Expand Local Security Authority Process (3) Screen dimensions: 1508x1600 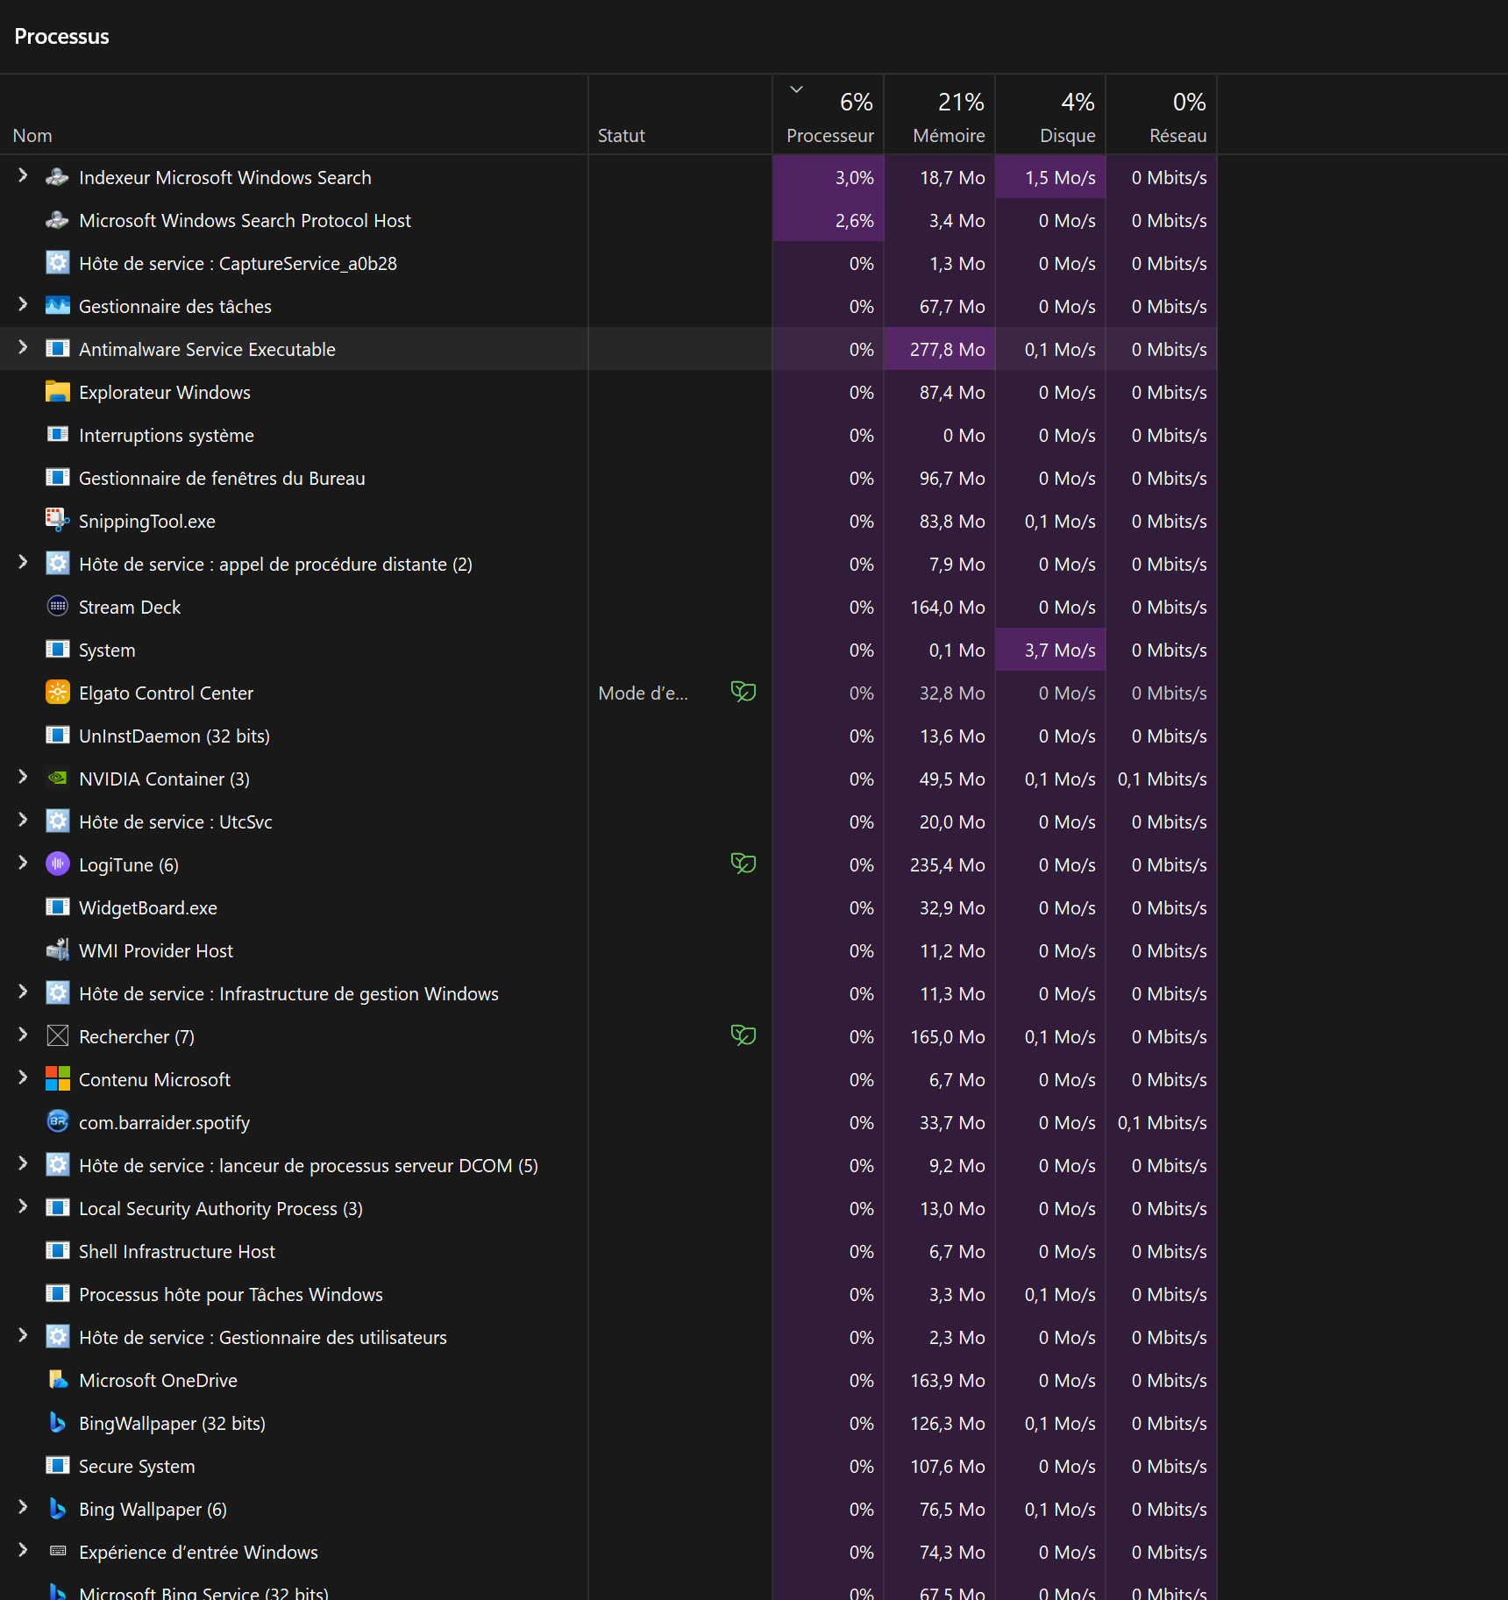[x=24, y=1207]
